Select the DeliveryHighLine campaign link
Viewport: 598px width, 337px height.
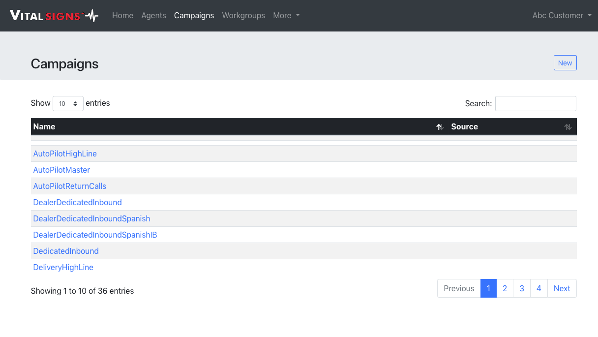point(63,268)
